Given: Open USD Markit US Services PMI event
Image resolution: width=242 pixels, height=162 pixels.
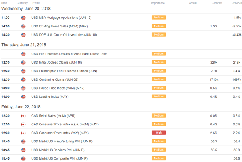Looking at the screenshot, I should (58, 150).
